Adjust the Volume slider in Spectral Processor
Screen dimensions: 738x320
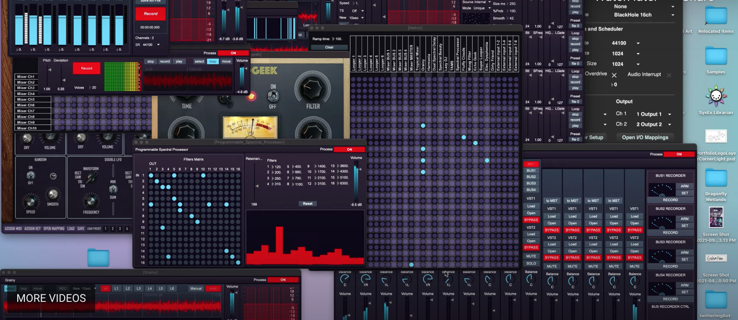coord(356,181)
